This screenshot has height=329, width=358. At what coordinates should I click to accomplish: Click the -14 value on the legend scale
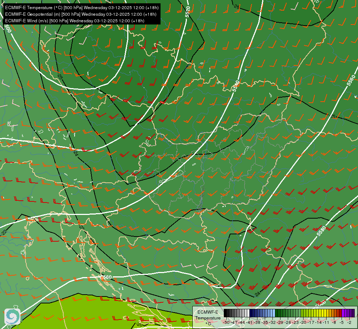tap(319, 322)
